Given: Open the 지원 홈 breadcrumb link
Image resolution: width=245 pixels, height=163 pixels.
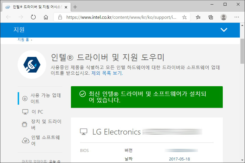Looking at the screenshot, I should click(23, 40).
